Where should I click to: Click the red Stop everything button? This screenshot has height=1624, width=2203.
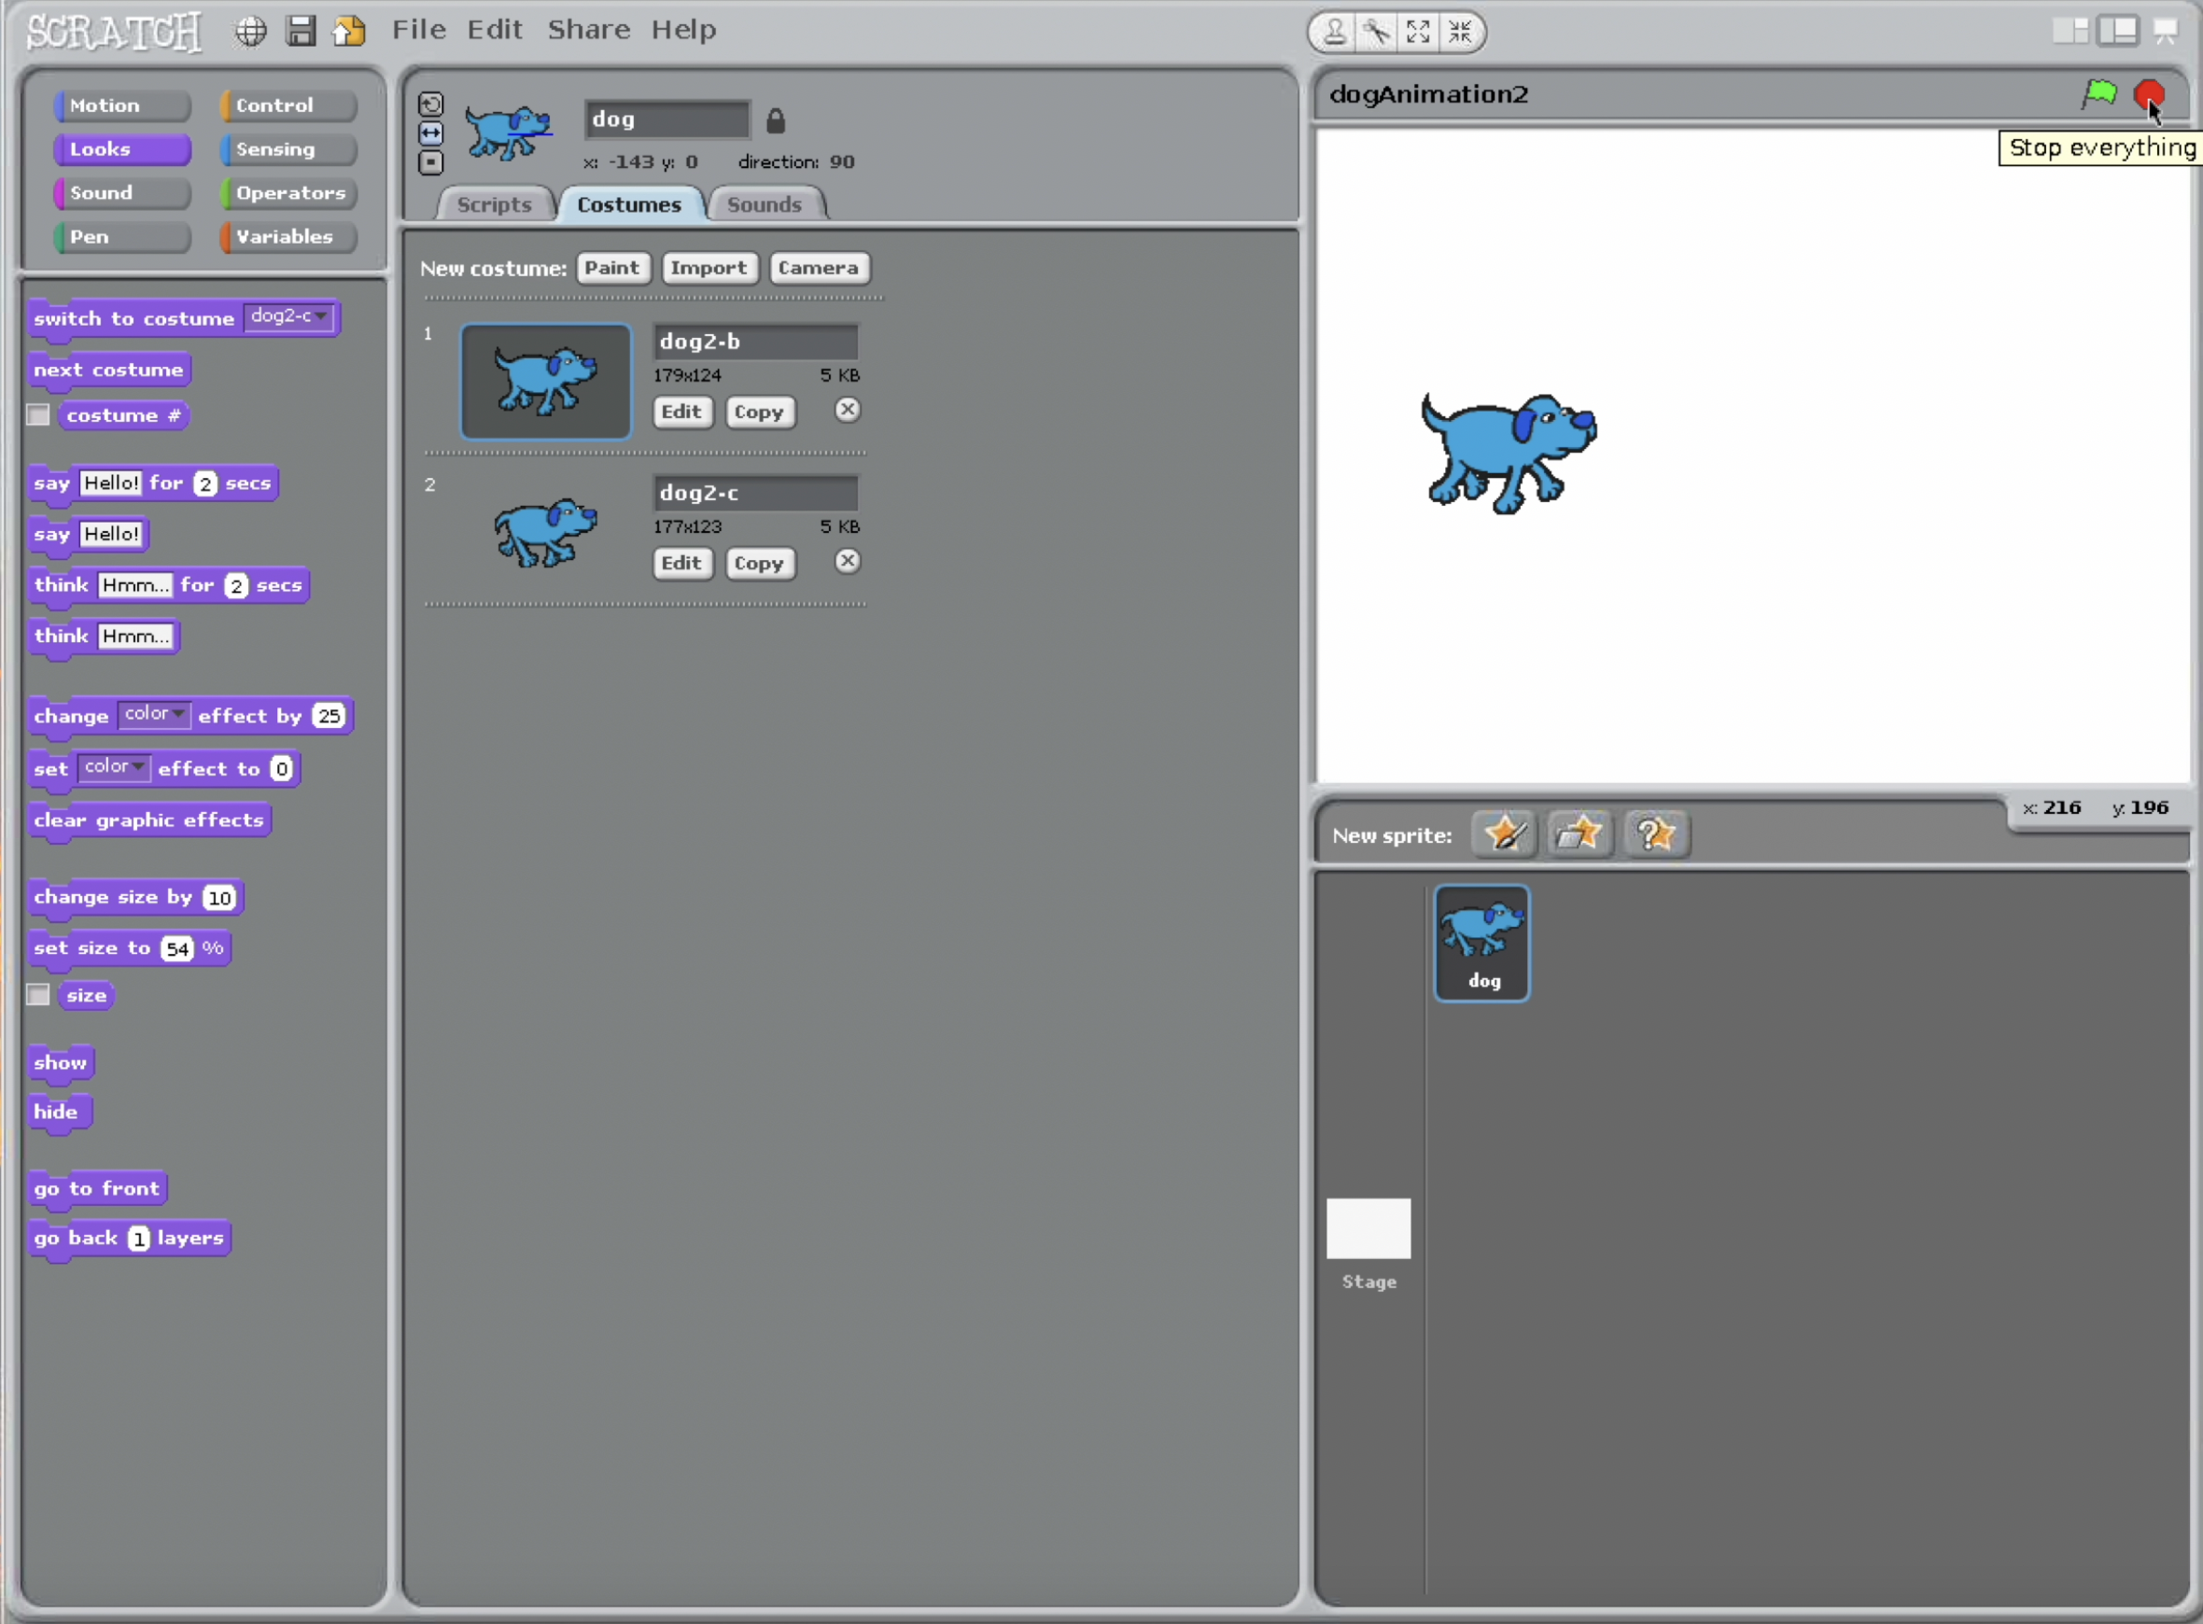(x=2148, y=94)
